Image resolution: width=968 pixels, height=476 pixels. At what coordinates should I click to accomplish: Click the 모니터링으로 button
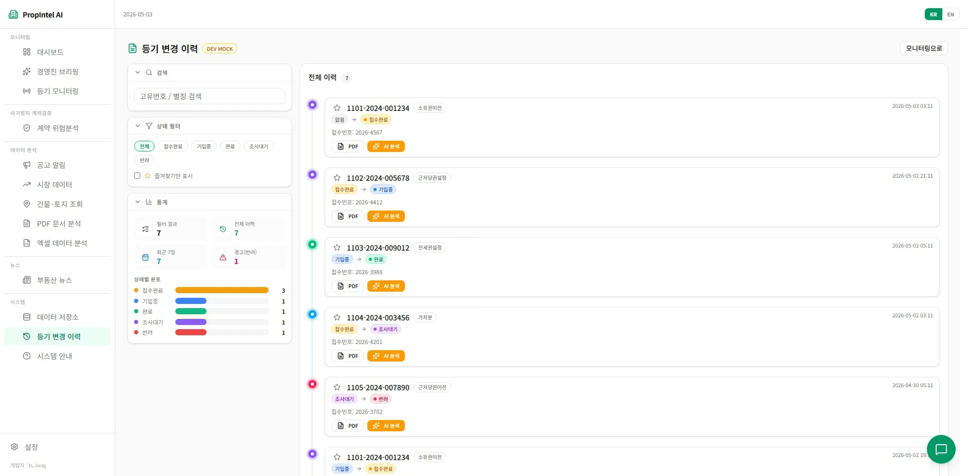coord(924,48)
